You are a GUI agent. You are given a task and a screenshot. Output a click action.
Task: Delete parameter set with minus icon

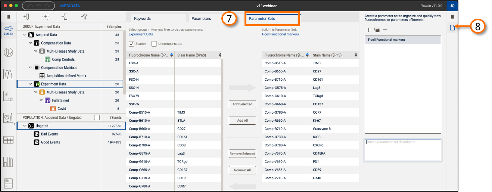pyautogui.click(x=385, y=30)
